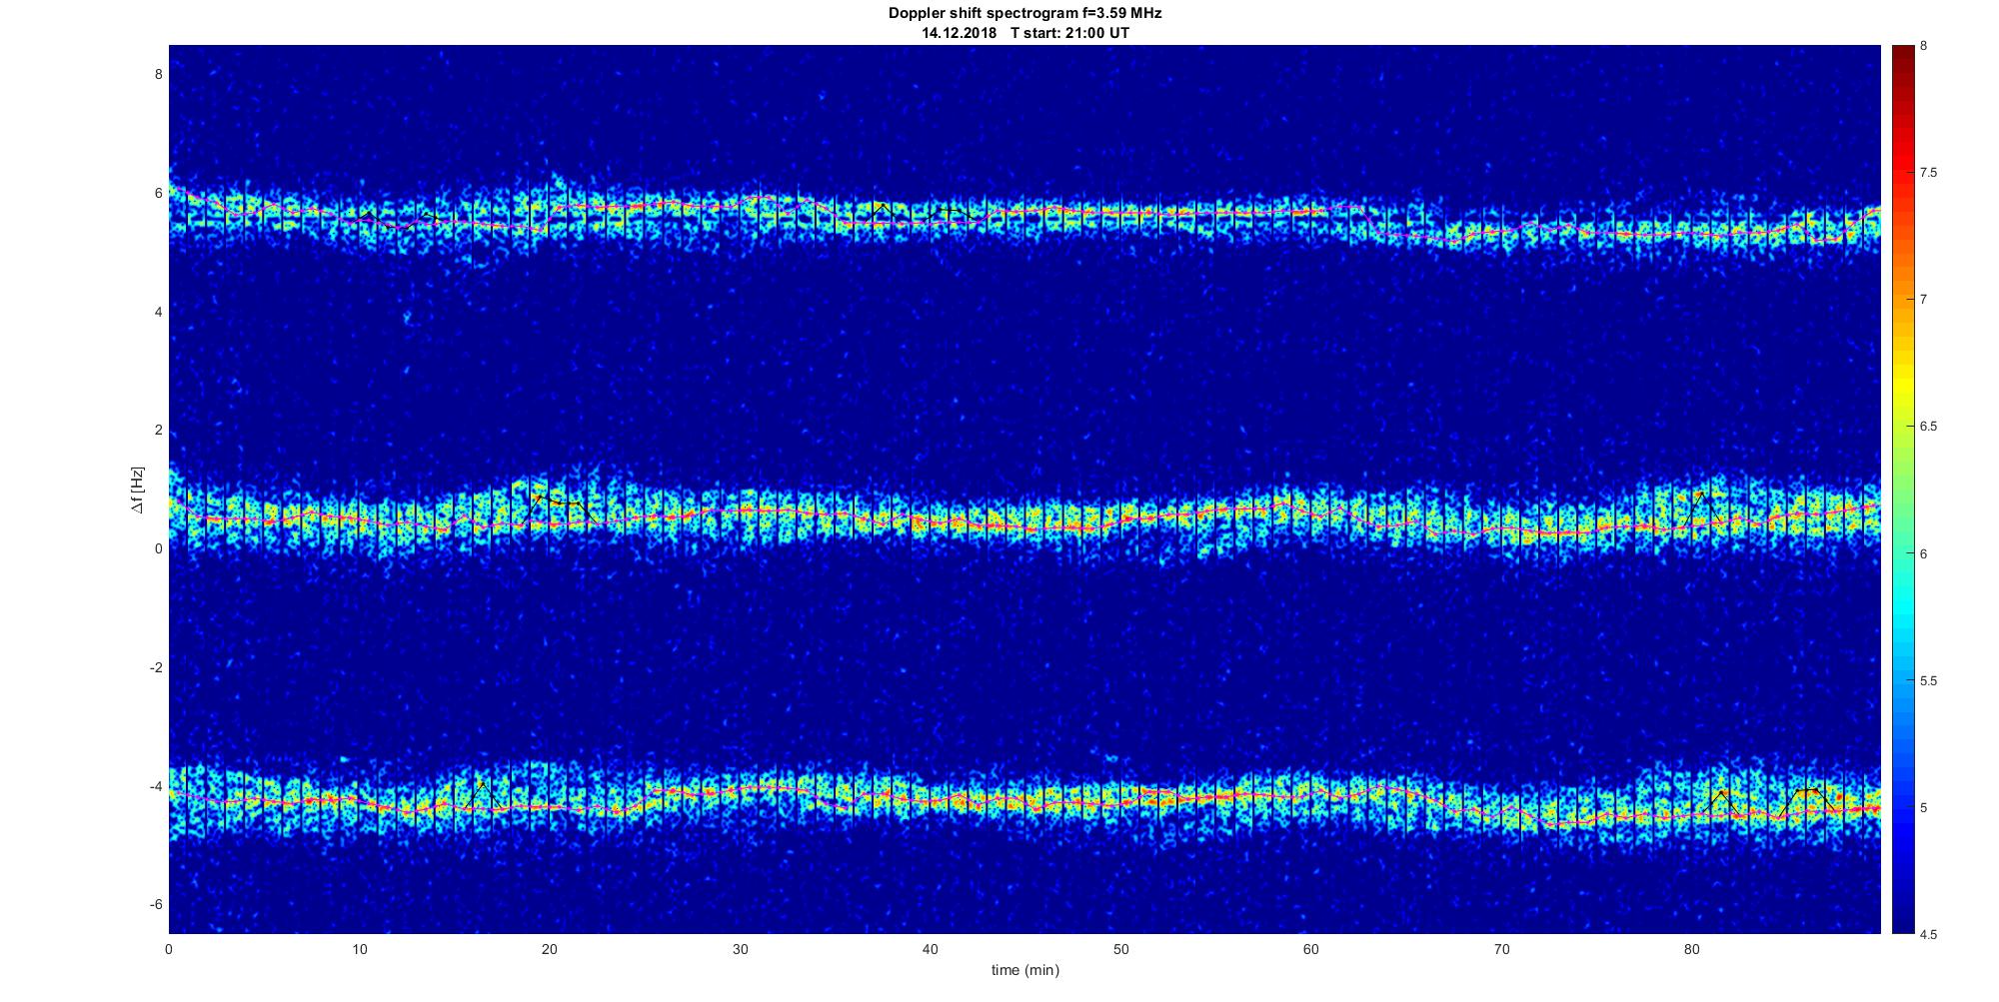Click the x-axis tick label '50'
This screenshot has width=1999, height=1002.
[1120, 948]
